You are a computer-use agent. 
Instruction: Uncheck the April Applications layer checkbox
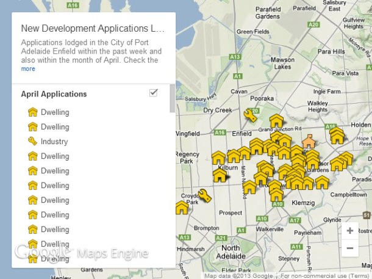pyautogui.click(x=154, y=93)
